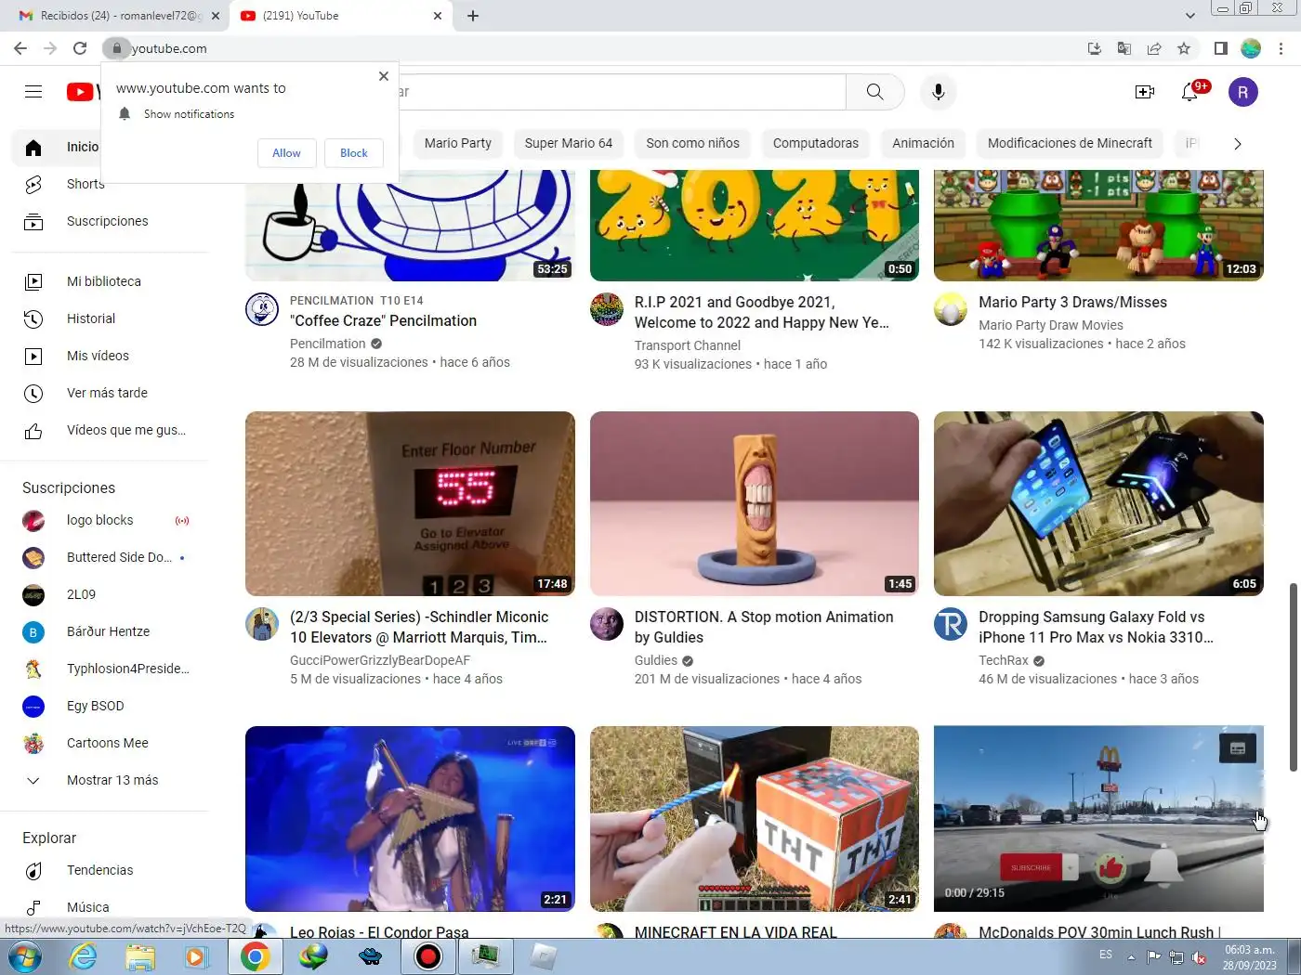Select the Mario Party chip

458,143
